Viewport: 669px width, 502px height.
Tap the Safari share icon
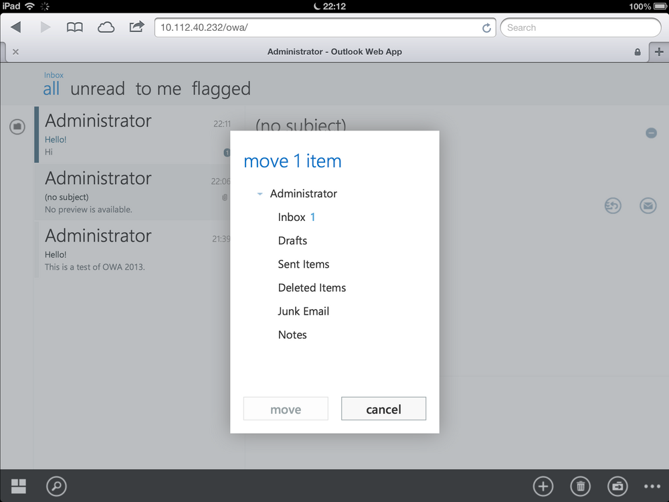pos(136,27)
